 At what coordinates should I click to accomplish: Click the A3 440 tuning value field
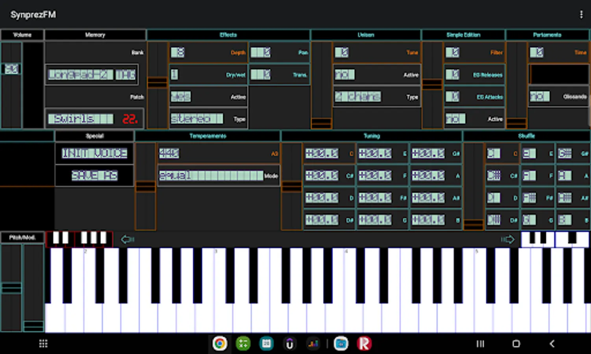point(169,153)
